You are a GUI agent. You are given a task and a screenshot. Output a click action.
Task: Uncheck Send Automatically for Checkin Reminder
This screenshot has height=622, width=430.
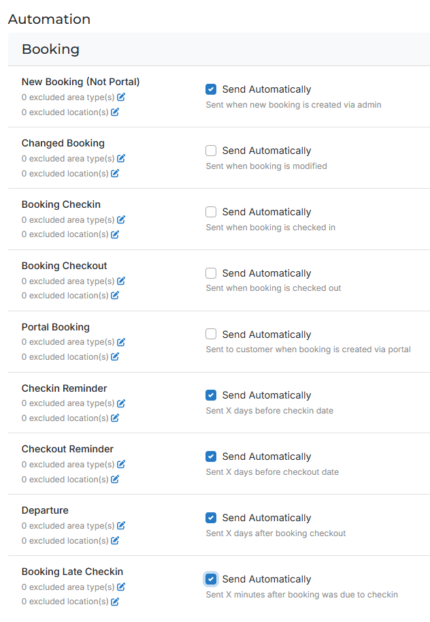pyautogui.click(x=211, y=395)
